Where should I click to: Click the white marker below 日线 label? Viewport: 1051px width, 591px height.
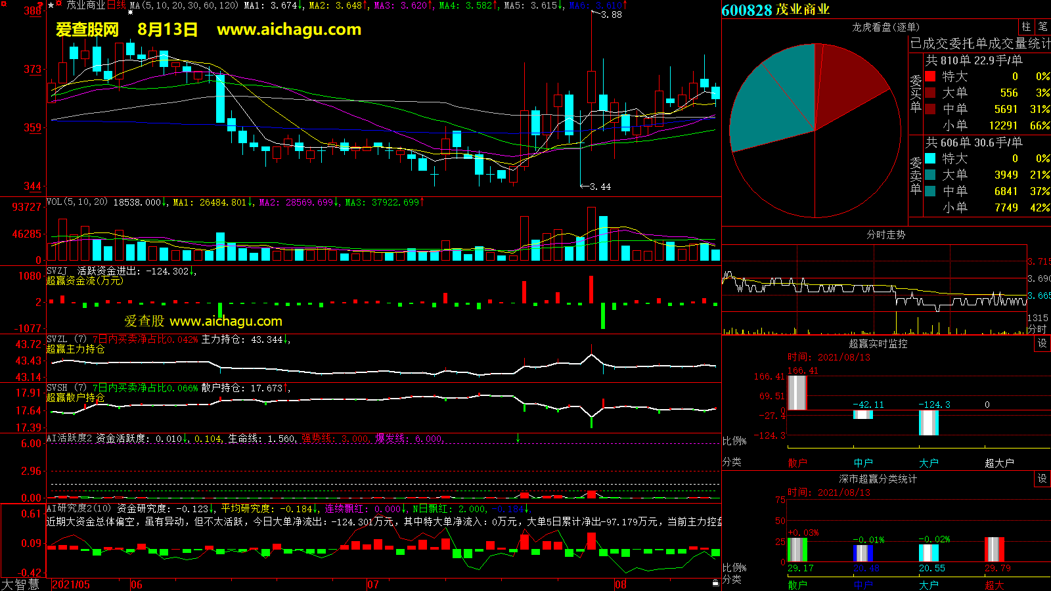click(x=130, y=13)
